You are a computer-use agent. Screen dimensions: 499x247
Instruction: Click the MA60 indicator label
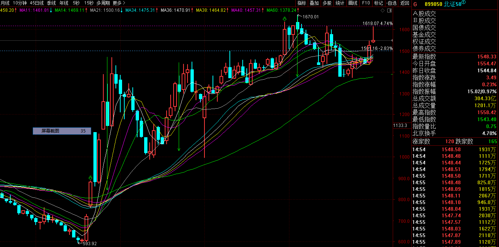click(x=281, y=10)
